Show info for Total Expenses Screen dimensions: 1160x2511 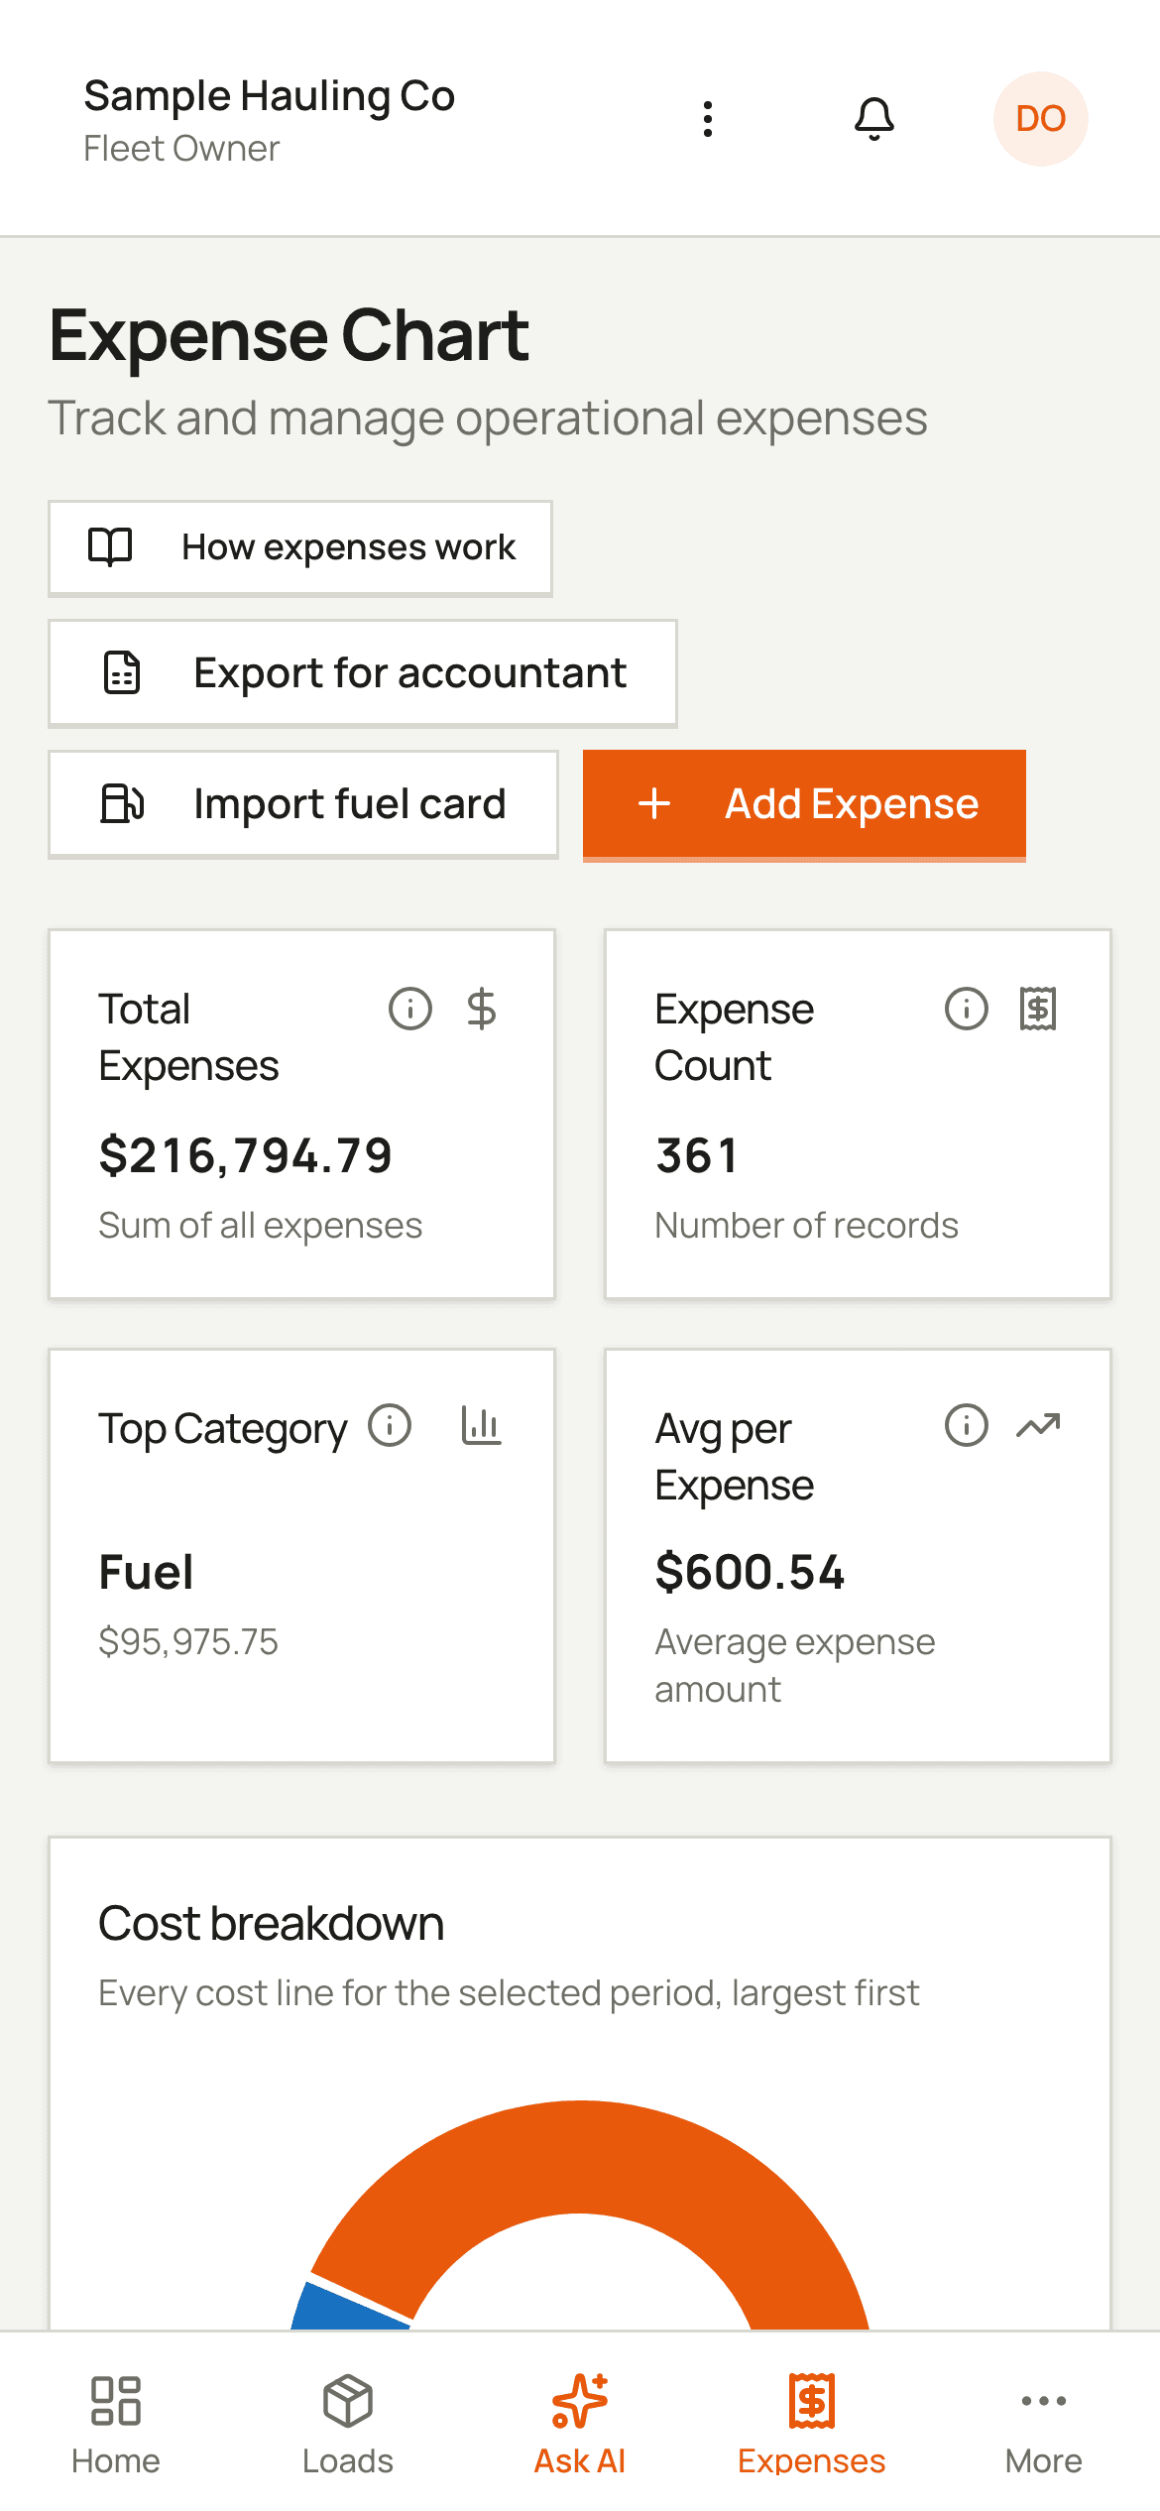tap(409, 1009)
